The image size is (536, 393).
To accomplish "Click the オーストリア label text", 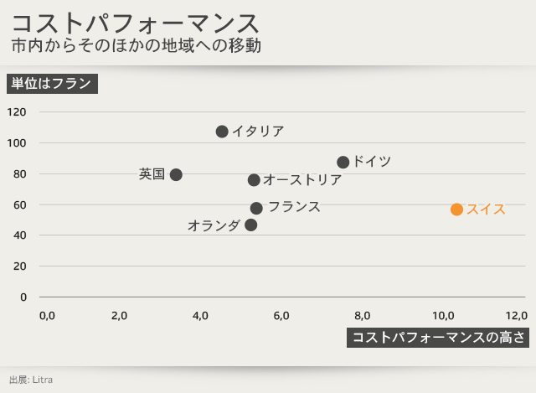I will [x=302, y=180].
